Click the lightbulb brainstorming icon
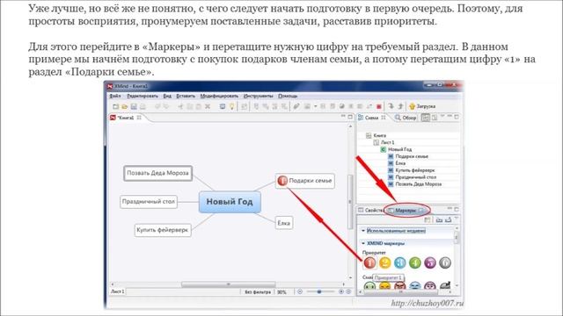The image size is (563, 316). tap(231, 106)
